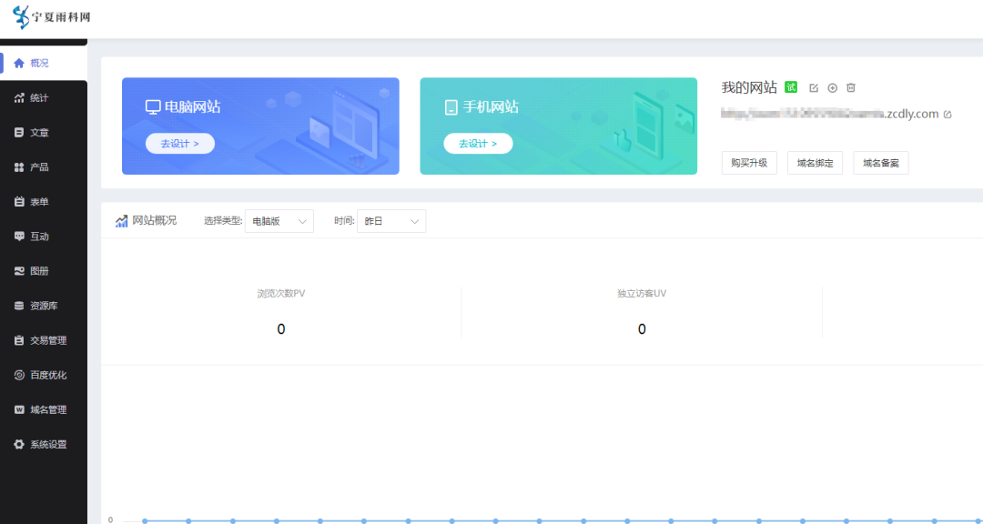Viewport: 983px width, 524px height.
Task: Click the 域名管理 W icon
Action: 19,410
